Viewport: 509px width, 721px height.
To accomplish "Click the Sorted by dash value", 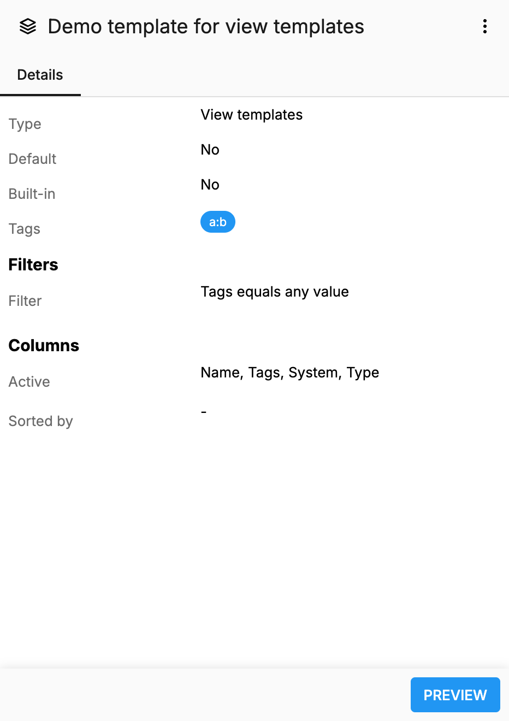I will [x=204, y=411].
